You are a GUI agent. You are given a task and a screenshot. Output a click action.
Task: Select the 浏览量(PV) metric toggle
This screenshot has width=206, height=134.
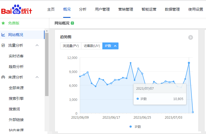pyautogui.click(x=71, y=46)
